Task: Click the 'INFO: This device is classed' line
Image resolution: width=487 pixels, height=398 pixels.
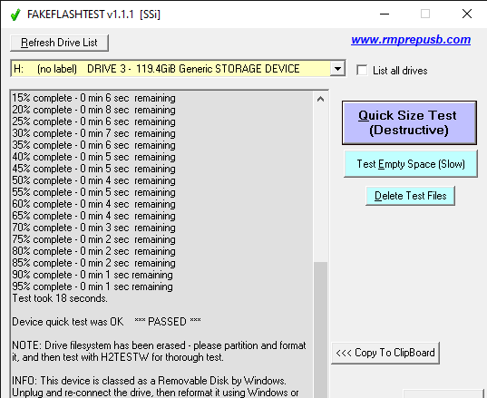Action: (x=149, y=381)
